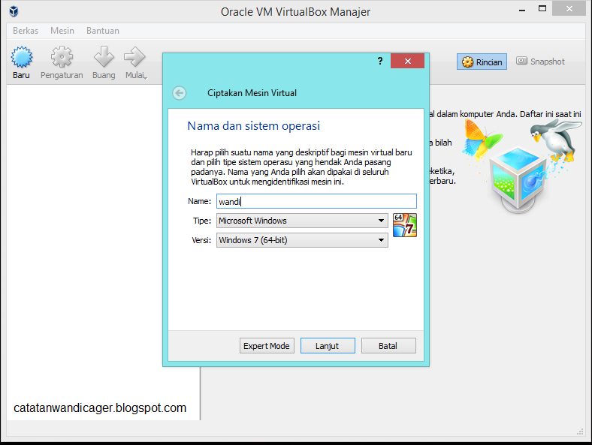Switch to Snapshot view

point(540,62)
